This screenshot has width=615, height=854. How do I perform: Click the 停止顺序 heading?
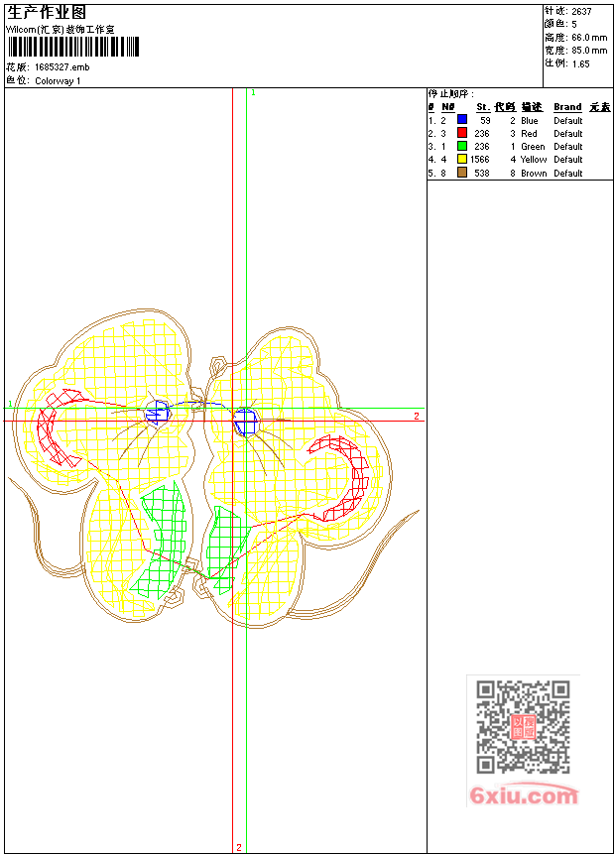451,94
